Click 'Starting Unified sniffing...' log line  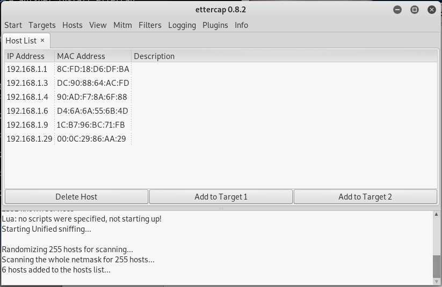point(47,229)
